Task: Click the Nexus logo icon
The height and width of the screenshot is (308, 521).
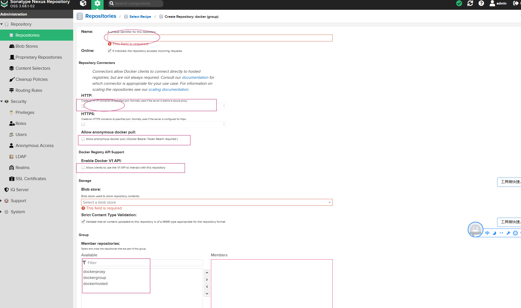Action: coord(4,4)
